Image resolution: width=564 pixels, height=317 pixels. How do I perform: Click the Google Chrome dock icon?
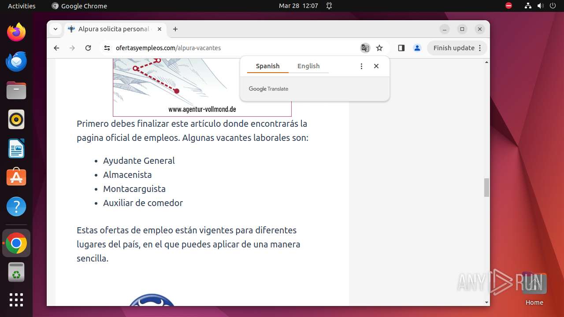(16, 243)
